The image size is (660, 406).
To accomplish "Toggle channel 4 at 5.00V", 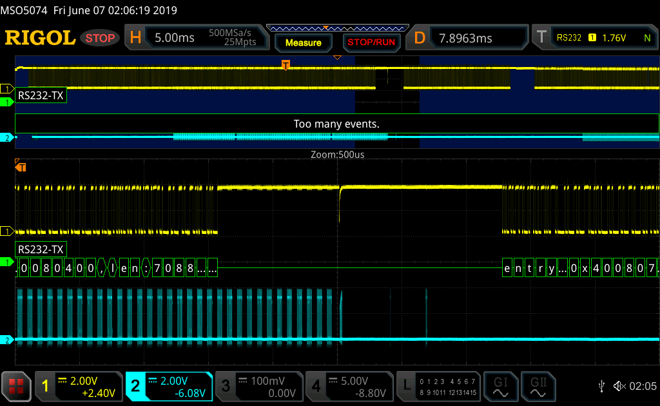I will (349, 386).
